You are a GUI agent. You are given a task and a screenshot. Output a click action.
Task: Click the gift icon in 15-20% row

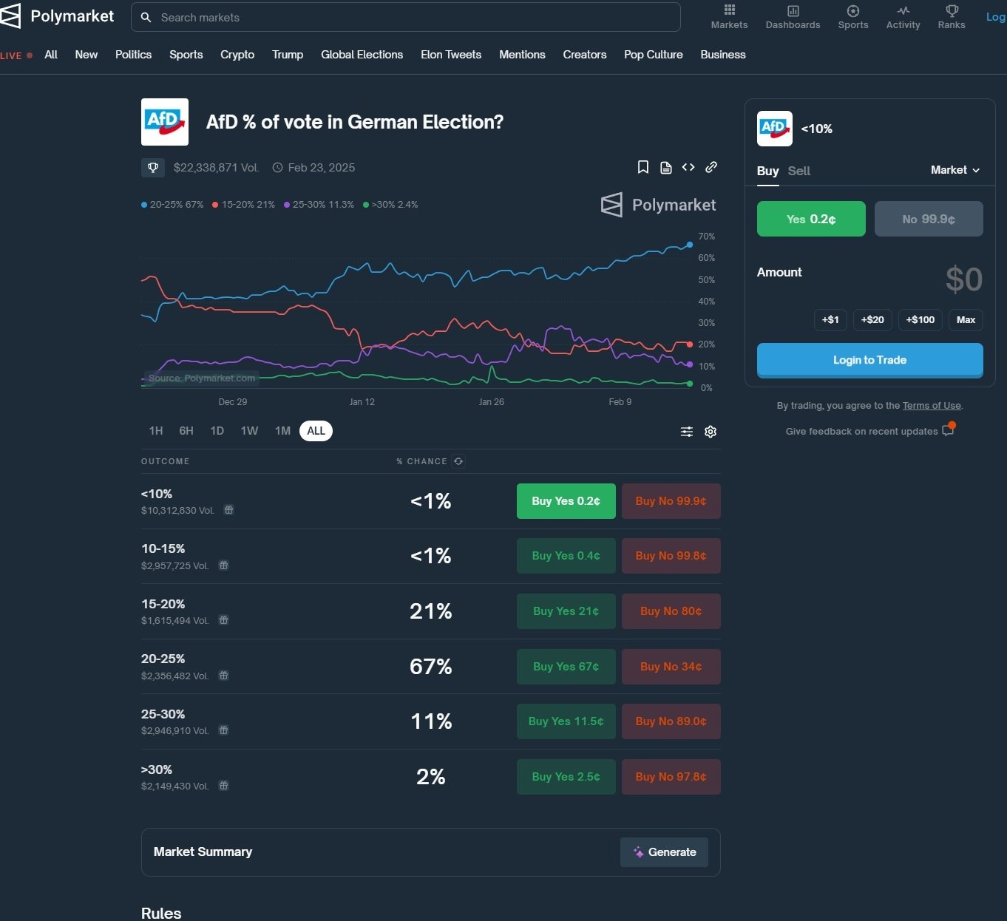click(224, 620)
